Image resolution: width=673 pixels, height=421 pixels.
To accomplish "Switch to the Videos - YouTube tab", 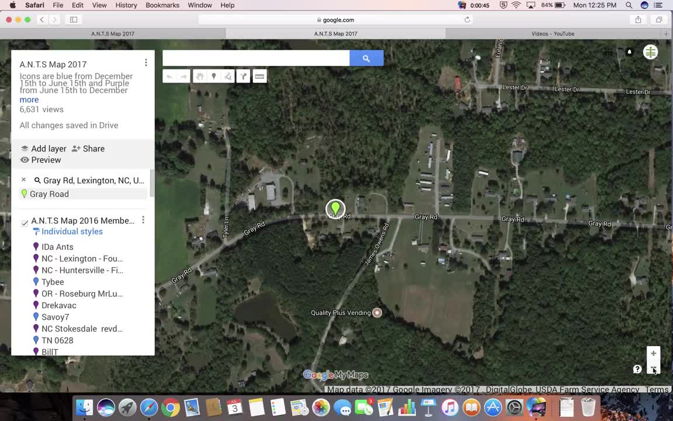I will click(553, 33).
